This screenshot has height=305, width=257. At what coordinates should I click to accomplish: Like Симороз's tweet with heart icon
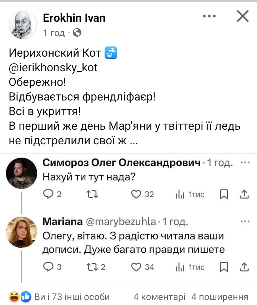click(136, 194)
